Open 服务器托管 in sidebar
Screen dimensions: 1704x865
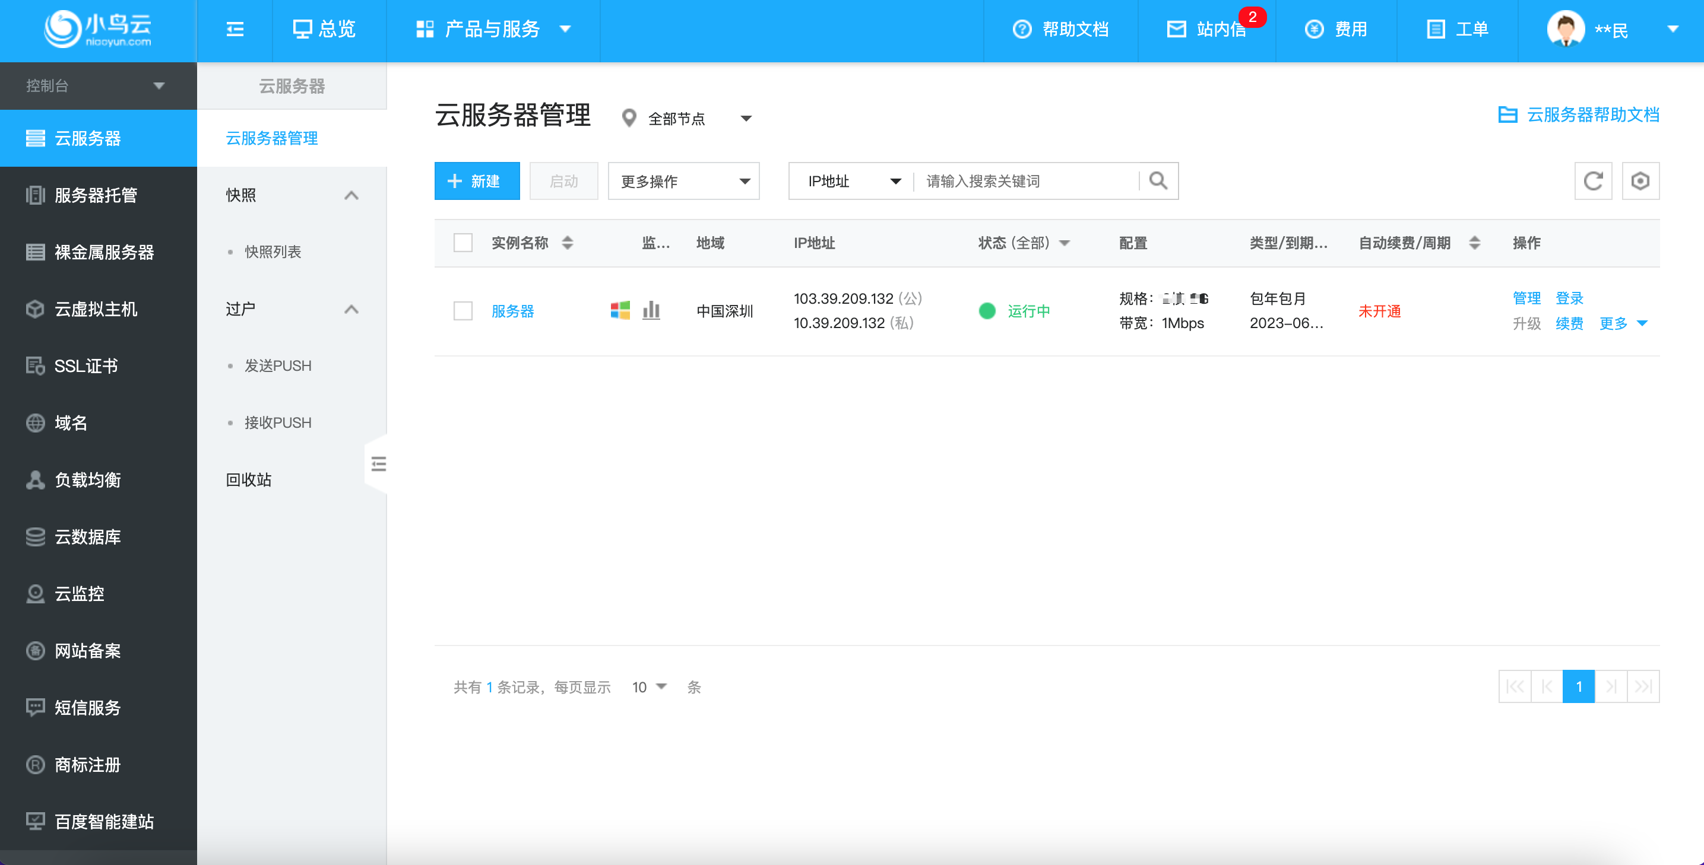click(98, 195)
